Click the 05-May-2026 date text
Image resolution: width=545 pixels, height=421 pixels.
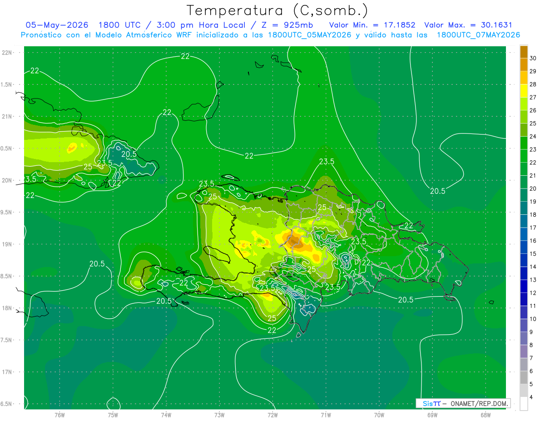click(57, 25)
